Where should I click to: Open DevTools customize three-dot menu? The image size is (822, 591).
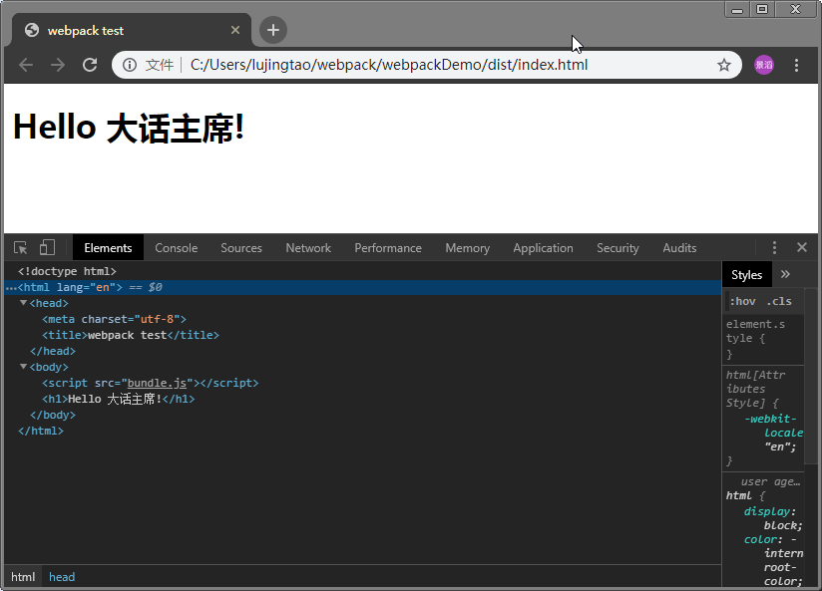pos(774,247)
